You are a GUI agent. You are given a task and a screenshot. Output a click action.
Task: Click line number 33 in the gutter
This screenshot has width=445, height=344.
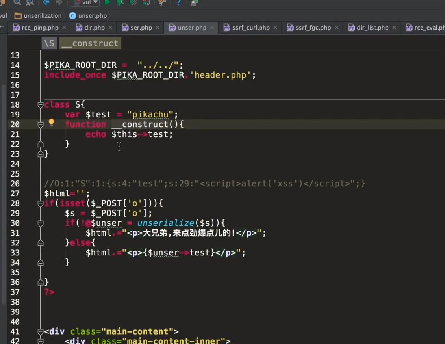click(x=15, y=253)
